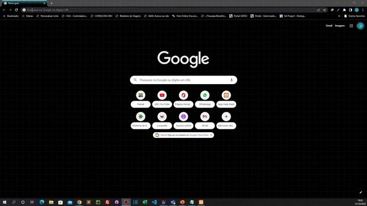Open the WhatsApp shortcut
The height and width of the screenshot is (206, 367).
pyautogui.click(x=205, y=99)
